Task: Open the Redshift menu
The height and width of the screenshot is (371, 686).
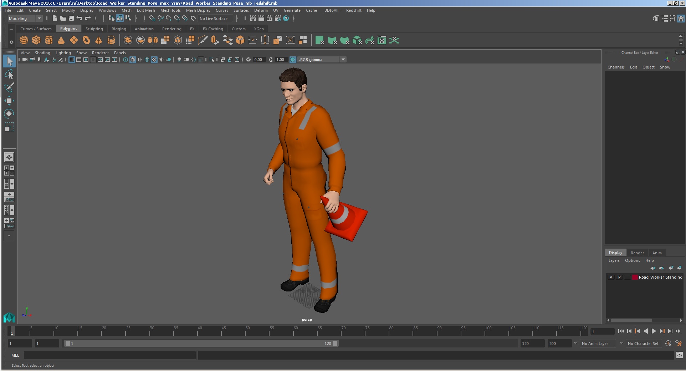Action: [354, 10]
